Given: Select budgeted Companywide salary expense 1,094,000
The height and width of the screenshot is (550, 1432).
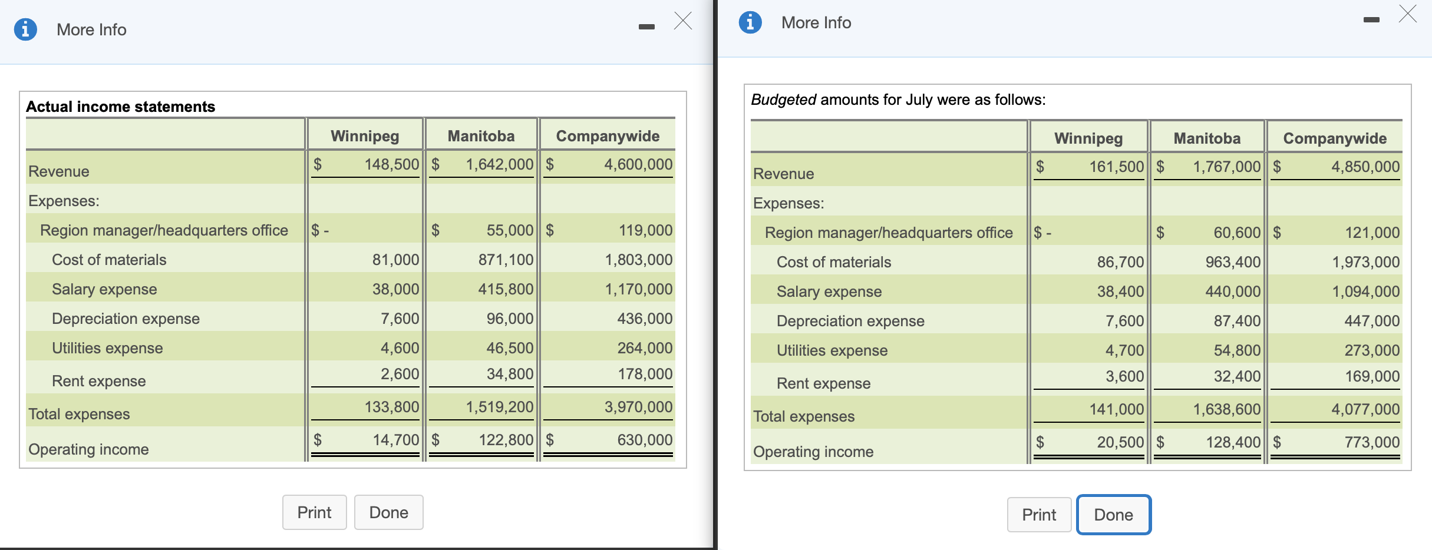Looking at the screenshot, I should [x=1366, y=291].
